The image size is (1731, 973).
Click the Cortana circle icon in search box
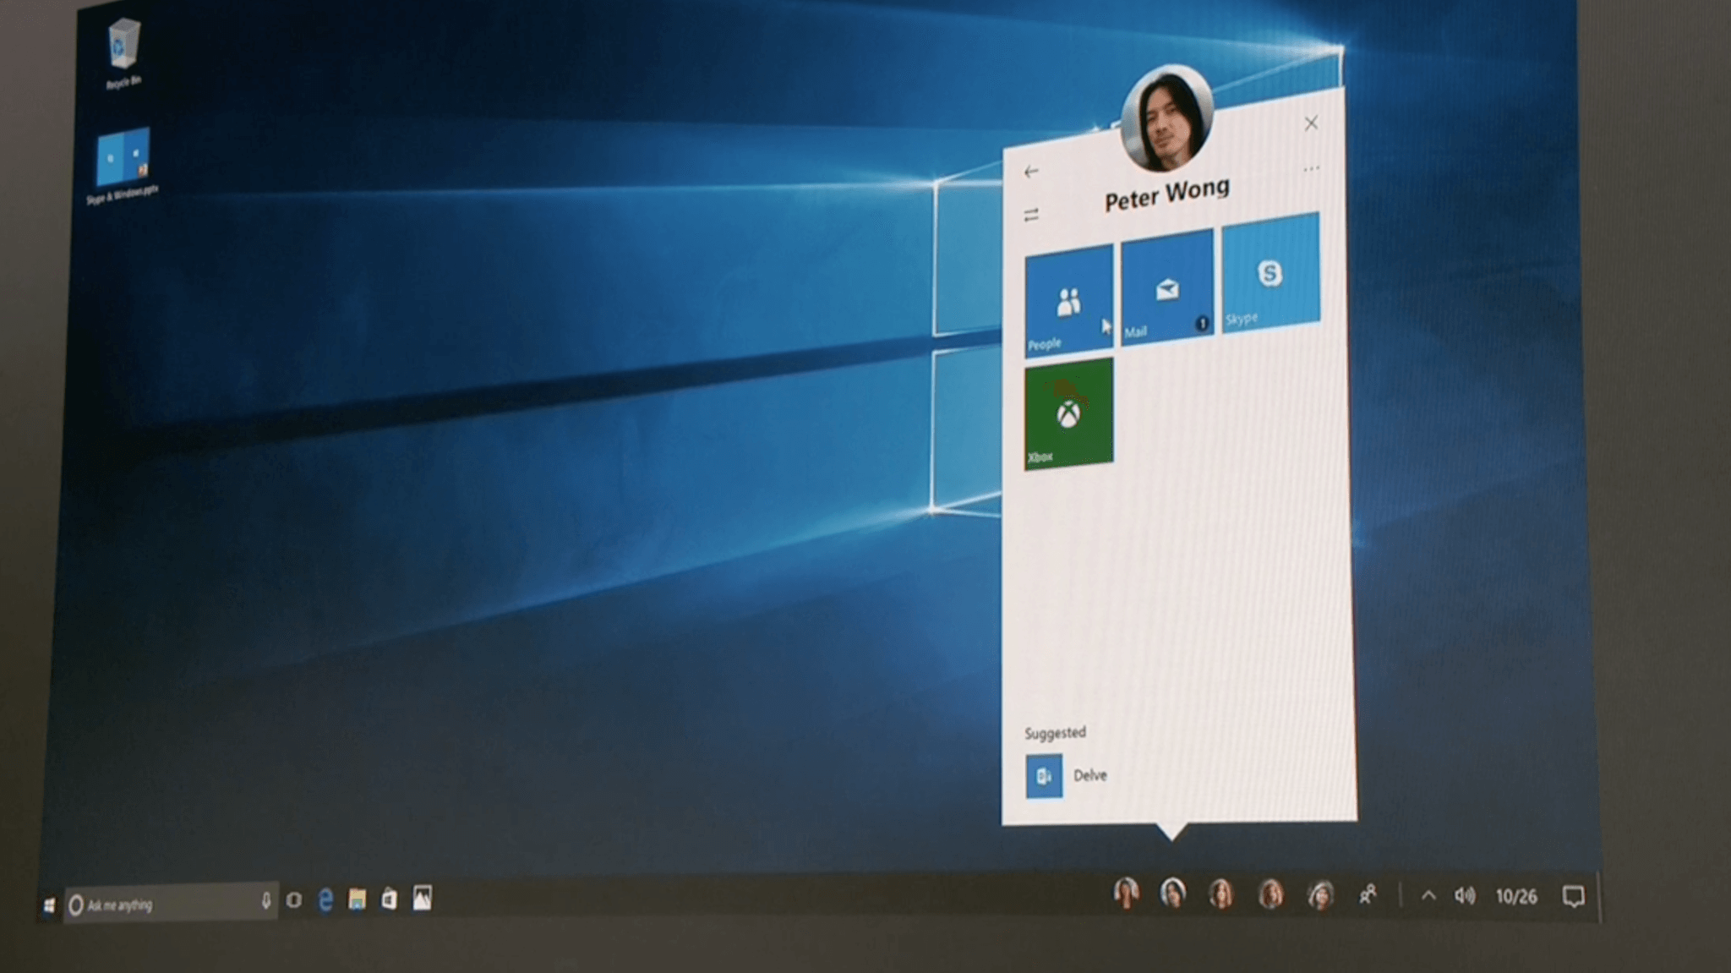76,905
